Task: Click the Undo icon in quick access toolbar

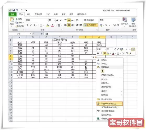Action: click(17, 10)
